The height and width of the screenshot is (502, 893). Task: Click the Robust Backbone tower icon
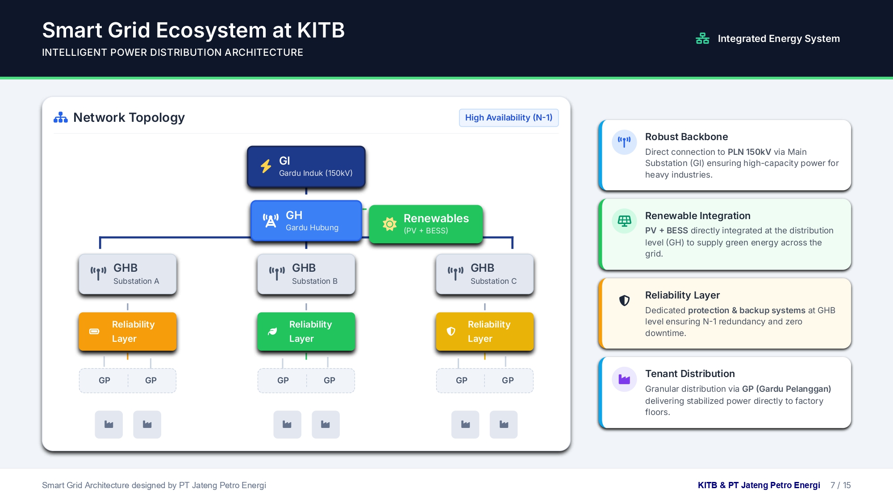pos(624,142)
